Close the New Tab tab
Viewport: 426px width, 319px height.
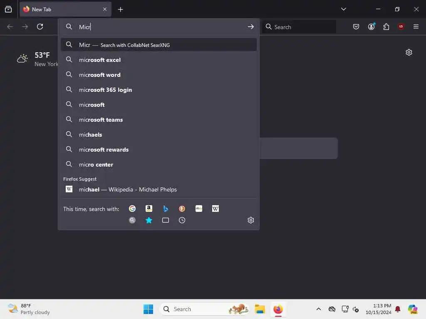tap(105, 9)
